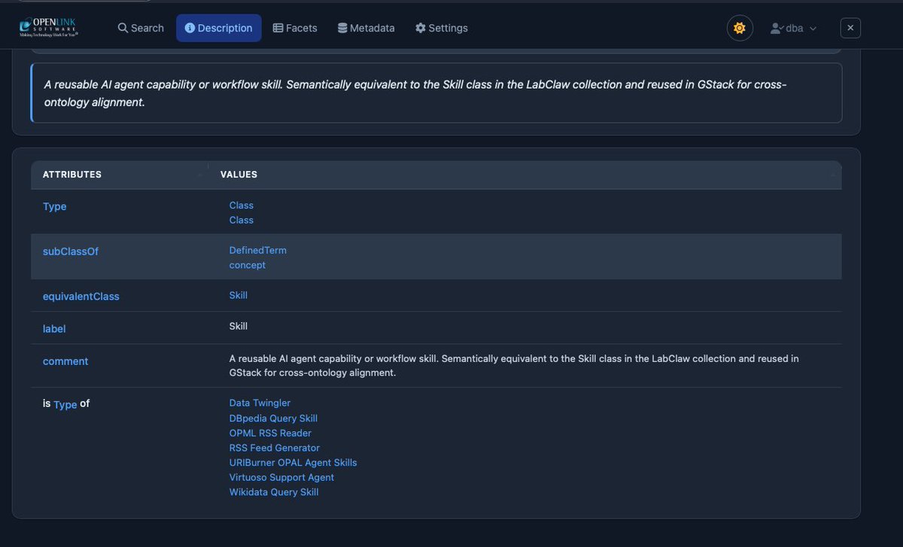The image size is (903, 547).
Task: Open the Search tab
Action: [141, 28]
